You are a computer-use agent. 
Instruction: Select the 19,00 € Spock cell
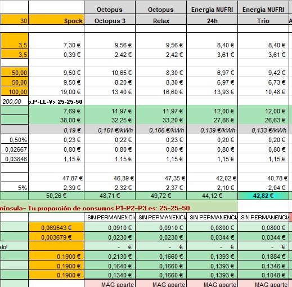(56, 91)
